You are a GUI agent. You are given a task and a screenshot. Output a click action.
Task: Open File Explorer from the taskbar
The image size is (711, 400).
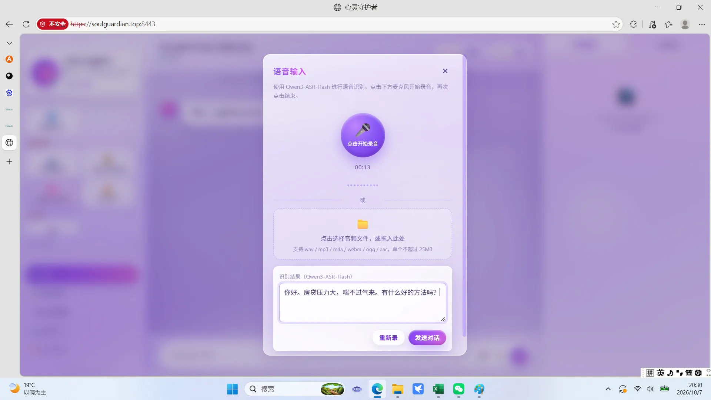pos(397,389)
